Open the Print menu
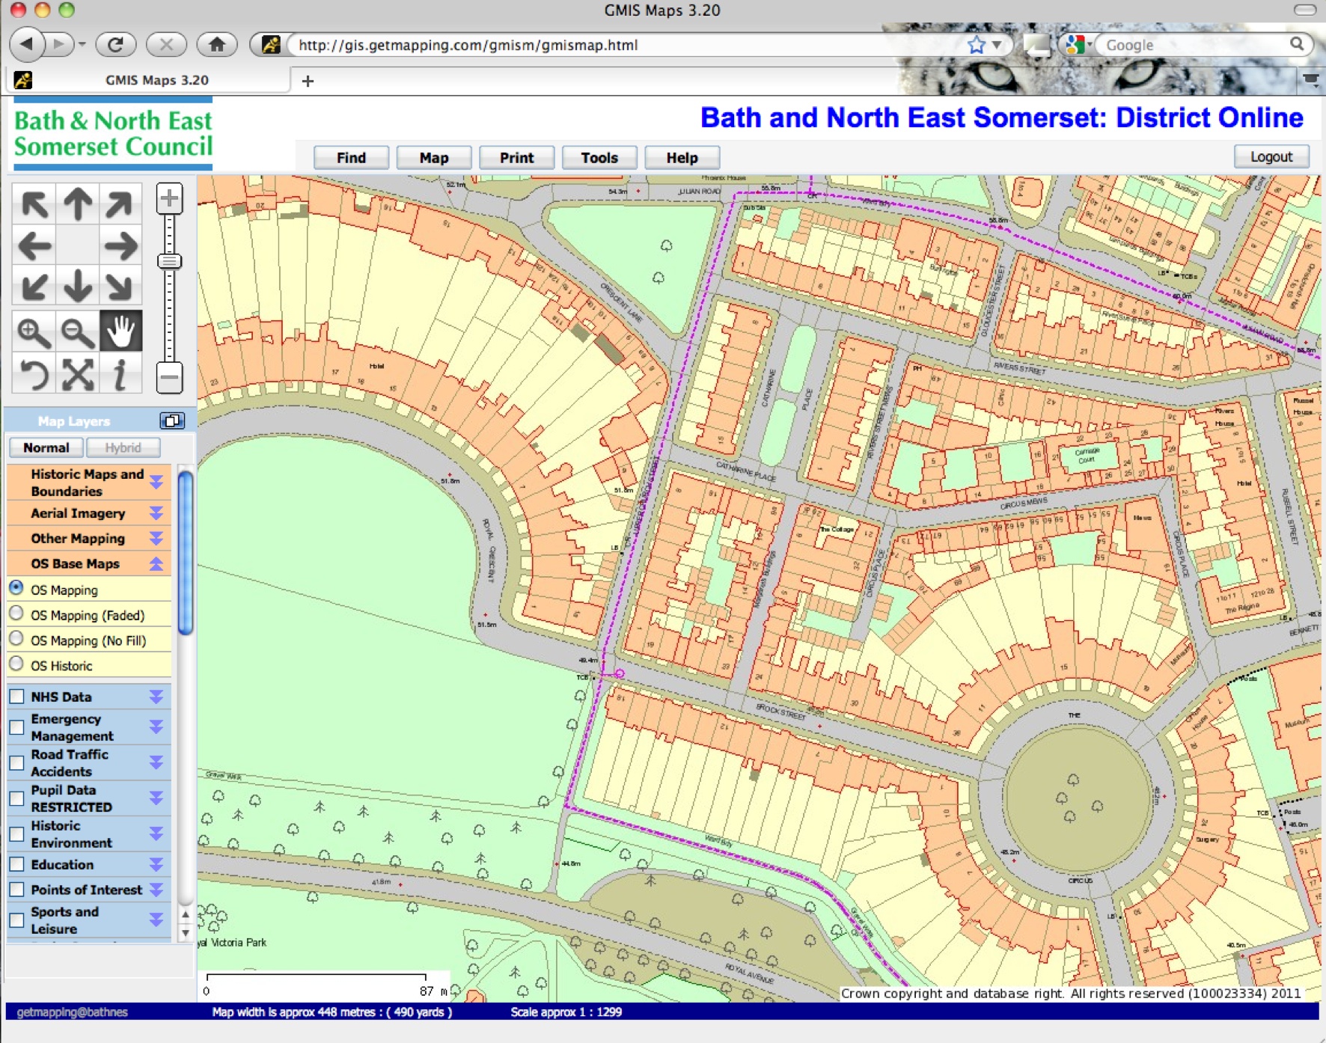The width and height of the screenshot is (1326, 1043). 516,158
